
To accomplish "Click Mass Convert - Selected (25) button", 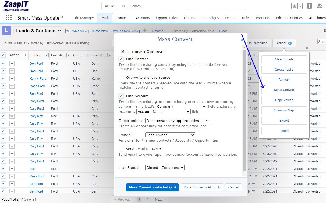I will coord(152,187).
